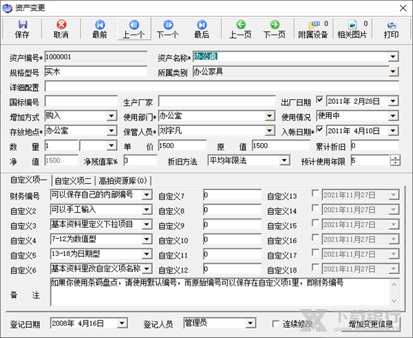Screen dimensions: 413x338
Task: Open the 登记人员 dropdown
Action: click(x=251, y=323)
